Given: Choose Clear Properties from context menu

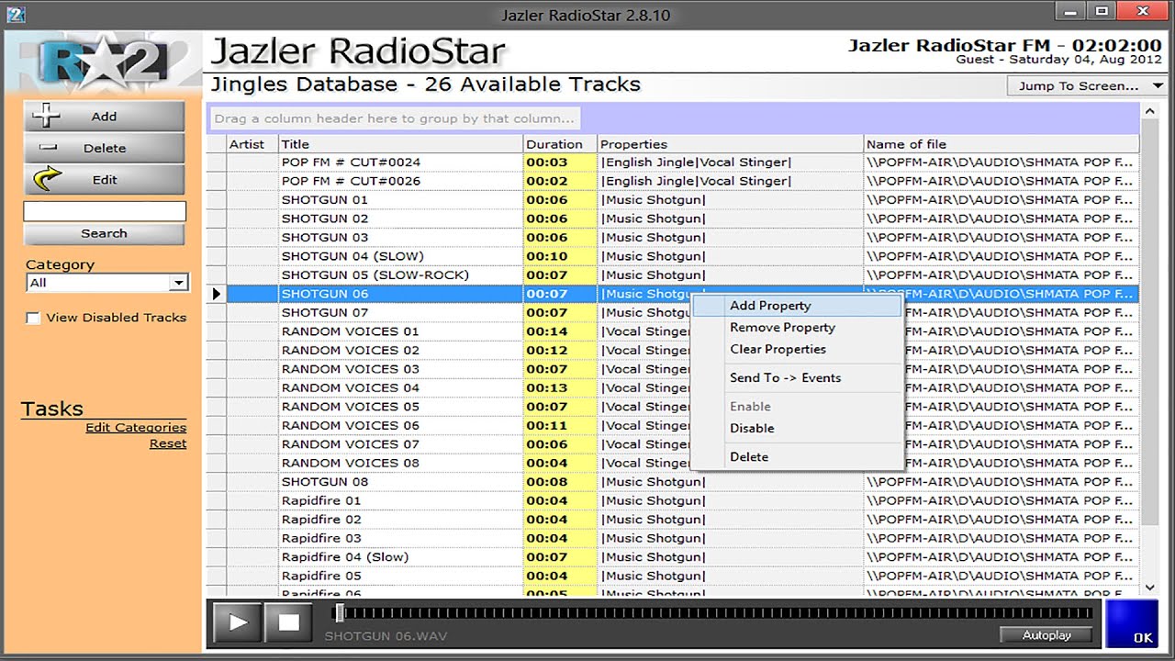Looking at the screenshot, I should click(796, 349).
